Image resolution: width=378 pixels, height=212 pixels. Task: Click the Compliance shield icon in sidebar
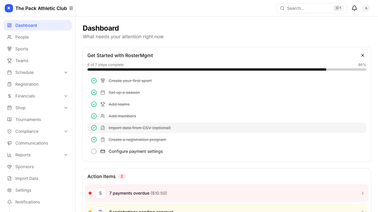point(9,131)
